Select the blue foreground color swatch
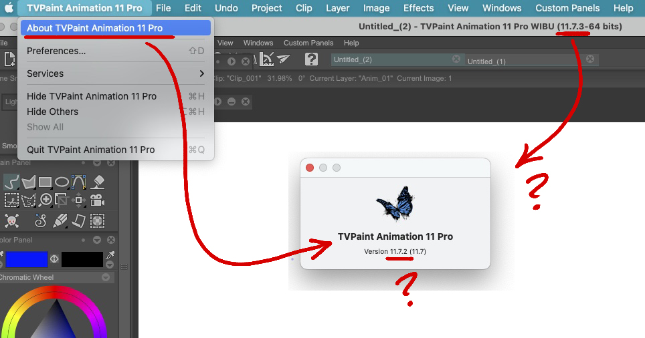Screen dimensions: 645x338 click(x=26, y=260)
